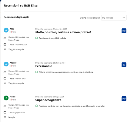Click Pietro's green avatar icon

[x=6, y=98]
